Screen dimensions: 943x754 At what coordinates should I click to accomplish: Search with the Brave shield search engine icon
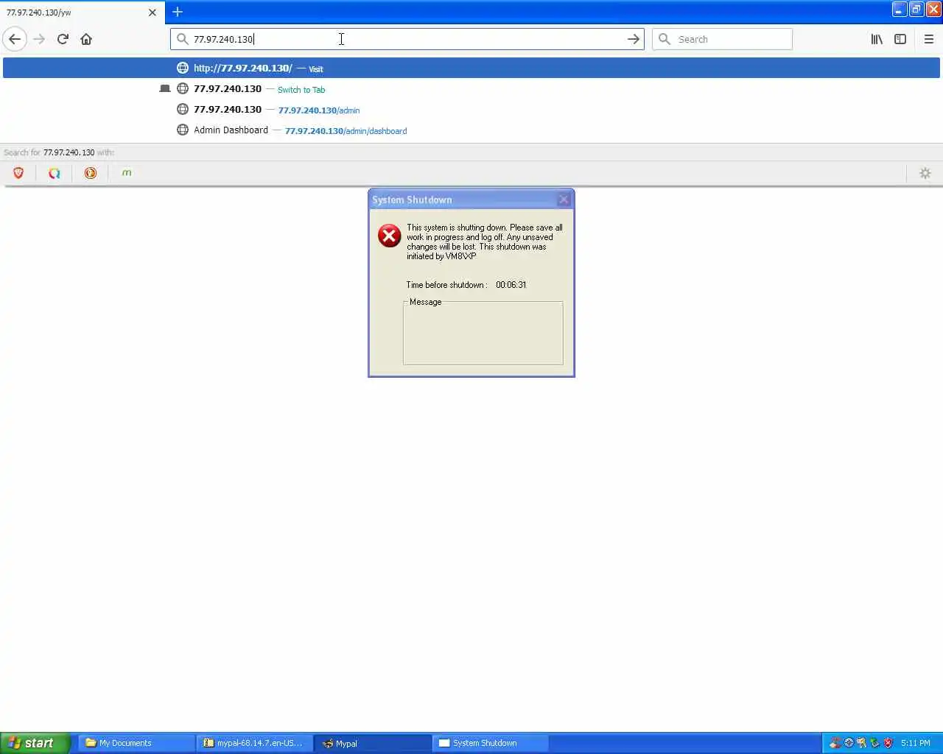click(x=18, y=173)
